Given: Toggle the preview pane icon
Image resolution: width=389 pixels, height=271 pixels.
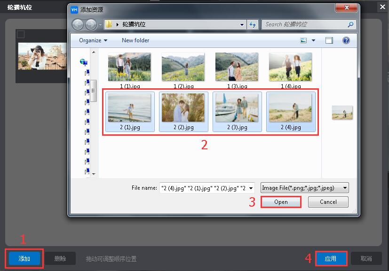Looking at the screenshot, I should (x=329, y=40).
